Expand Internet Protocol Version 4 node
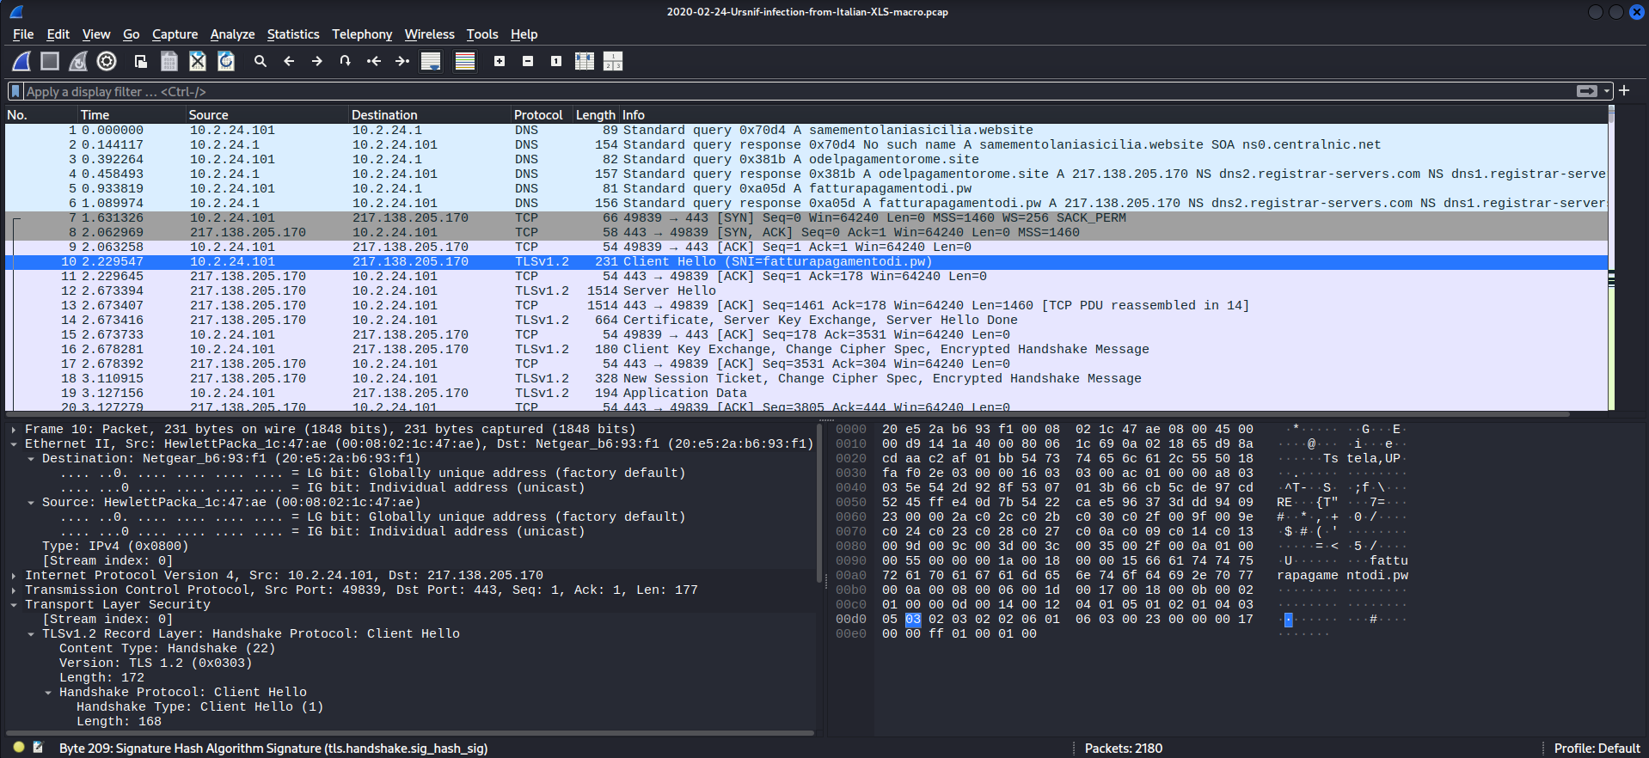Screen dimensions: 1649x758 pyautogui.click(x=14, y=576)
